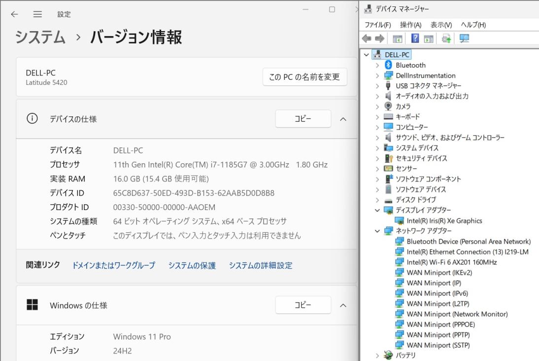Screen dimensions: 539x361
Task: Collapse the ネットワーク アダプター category
Action: [377, 231]
